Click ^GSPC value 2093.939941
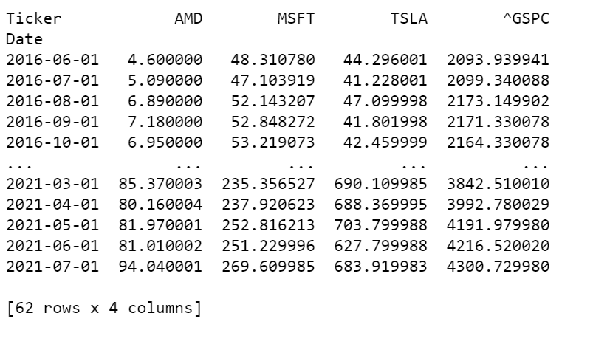 click(498, 60)
